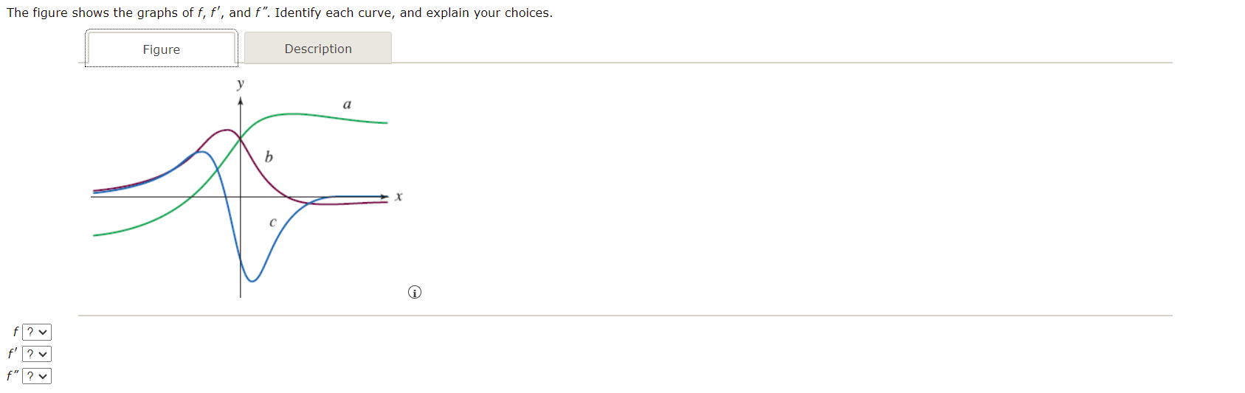
Task: Click the origin where axes intersect
Action: pos(240,197)
